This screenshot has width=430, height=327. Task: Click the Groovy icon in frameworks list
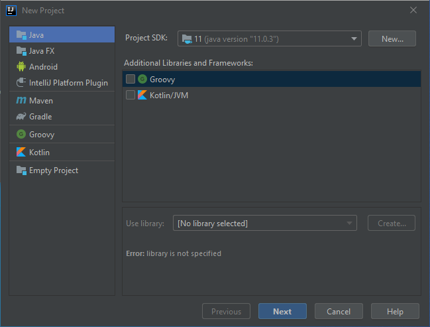[x=142, y=79]
